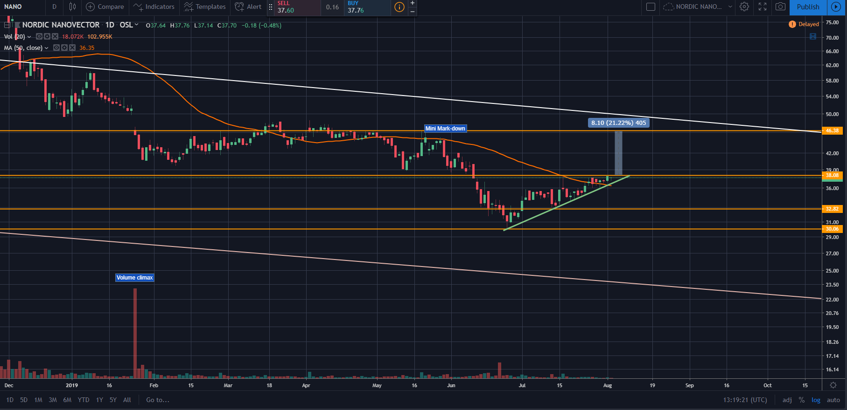Click the BUY 37.76 button
Screen dimensions: 847x410
(367, 7)
